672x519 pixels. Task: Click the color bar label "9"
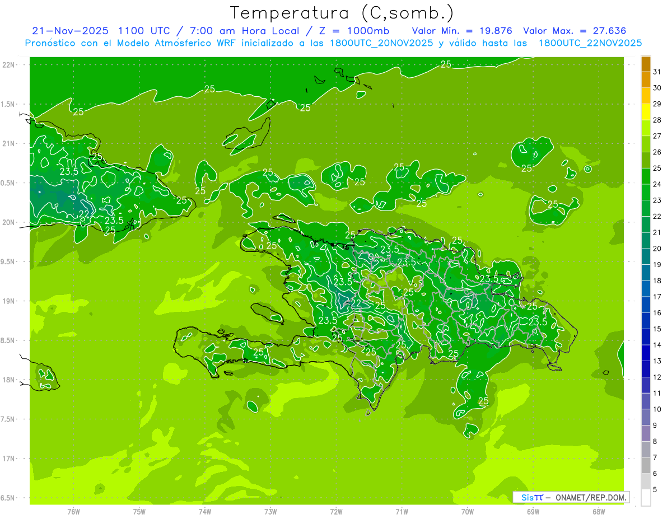coord(655,426)
